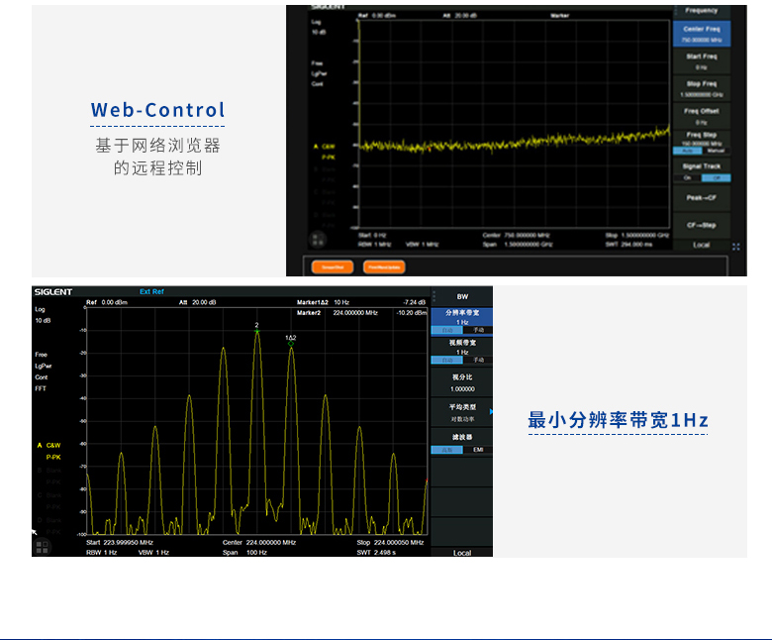Open the grid menu icon in the web-control screen

(318, 239)
